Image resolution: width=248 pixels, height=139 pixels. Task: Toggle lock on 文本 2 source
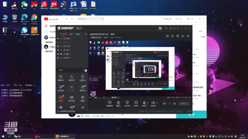61,46
